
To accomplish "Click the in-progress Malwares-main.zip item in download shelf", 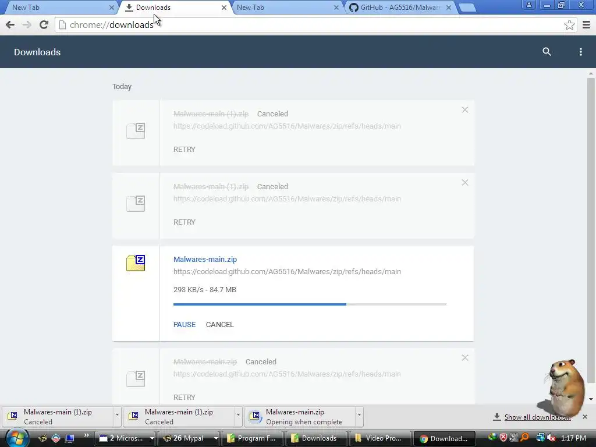I will tap(299, 417).
